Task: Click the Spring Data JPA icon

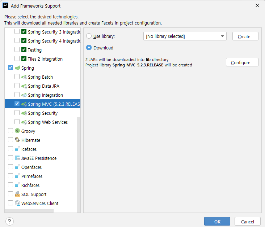Action: pos(24,86)
